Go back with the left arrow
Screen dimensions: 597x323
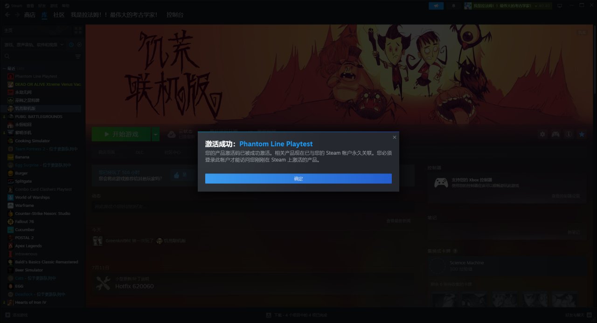coord(7,15)
